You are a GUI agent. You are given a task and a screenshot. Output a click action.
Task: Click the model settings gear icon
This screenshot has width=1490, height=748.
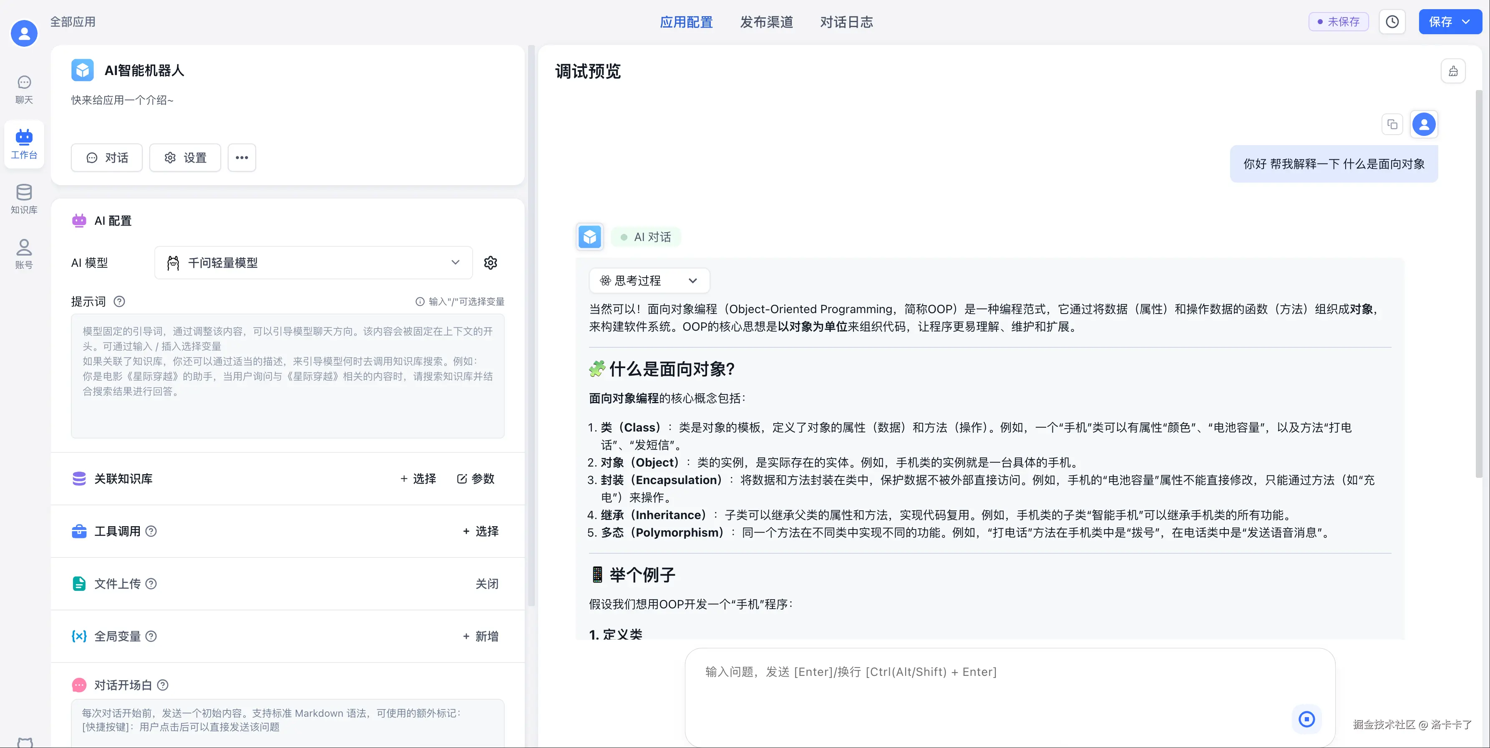tap(490, 263)
